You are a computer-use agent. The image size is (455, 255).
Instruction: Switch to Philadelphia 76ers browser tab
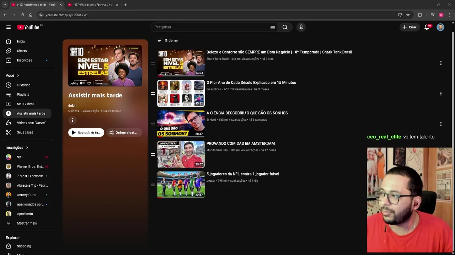(x=92, y=5)
